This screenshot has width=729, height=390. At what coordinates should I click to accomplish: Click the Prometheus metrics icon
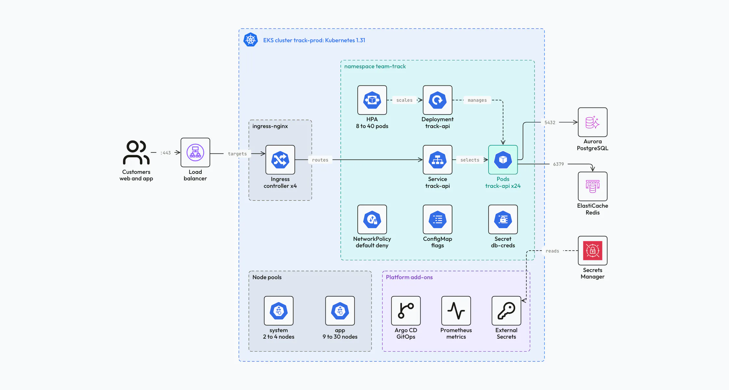[x=456, y=311]
